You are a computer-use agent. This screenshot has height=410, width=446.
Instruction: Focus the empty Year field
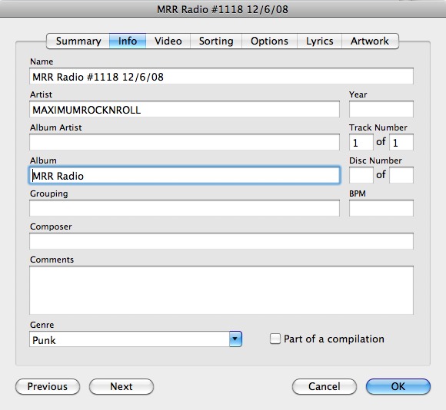381,109
